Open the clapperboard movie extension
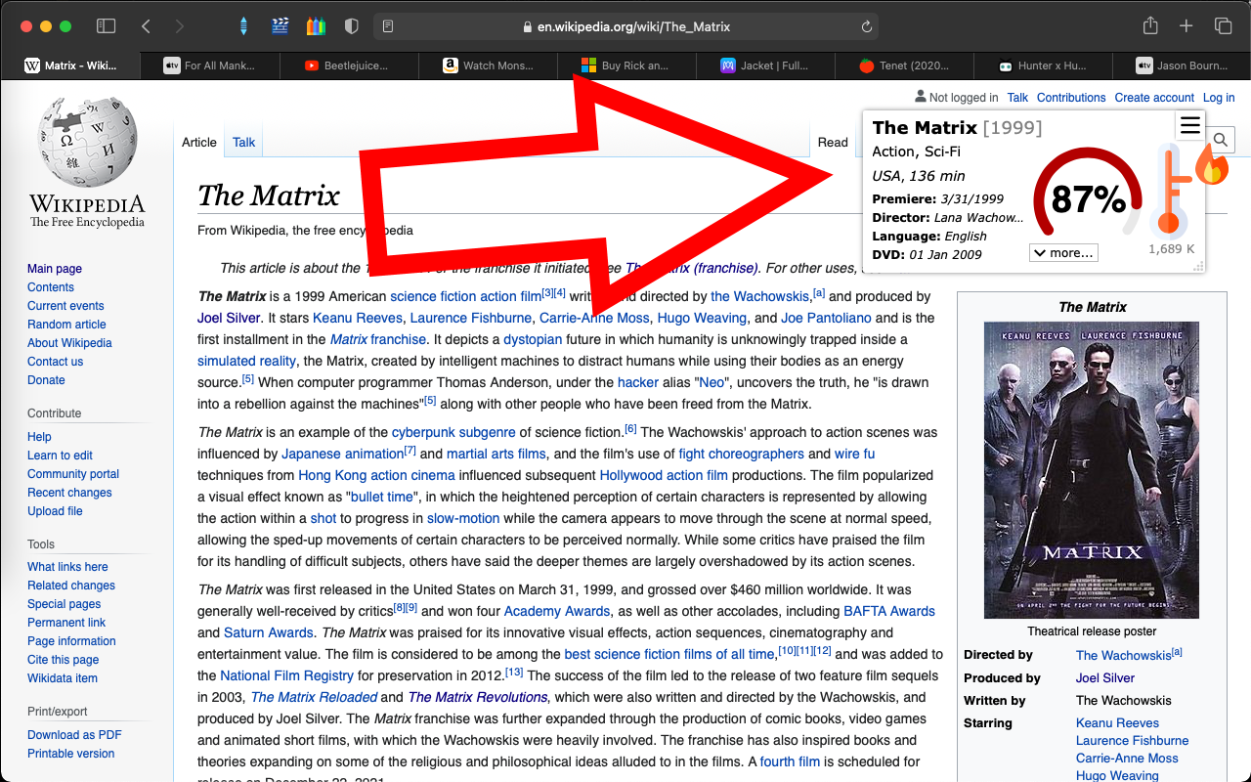The width and height of the screenshot is (1251, 782). [280, 26]
